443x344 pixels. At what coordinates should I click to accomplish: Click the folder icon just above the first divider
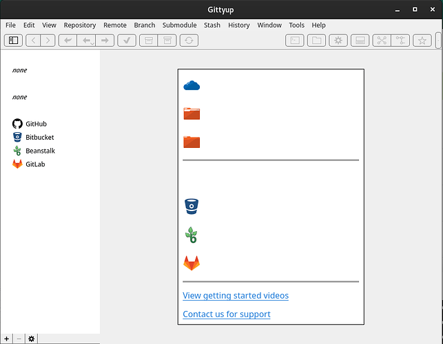[192, 142]
